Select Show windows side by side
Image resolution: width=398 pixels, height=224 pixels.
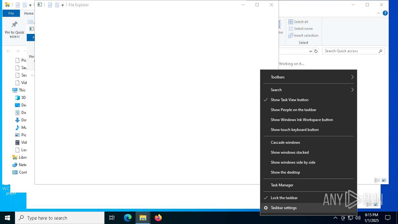click(x=308, y=162)
